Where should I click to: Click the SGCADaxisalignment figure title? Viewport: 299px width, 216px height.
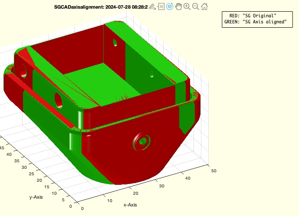[x=101, y=7]
